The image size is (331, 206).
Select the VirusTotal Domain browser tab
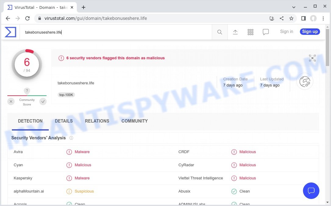pos(40,7)
